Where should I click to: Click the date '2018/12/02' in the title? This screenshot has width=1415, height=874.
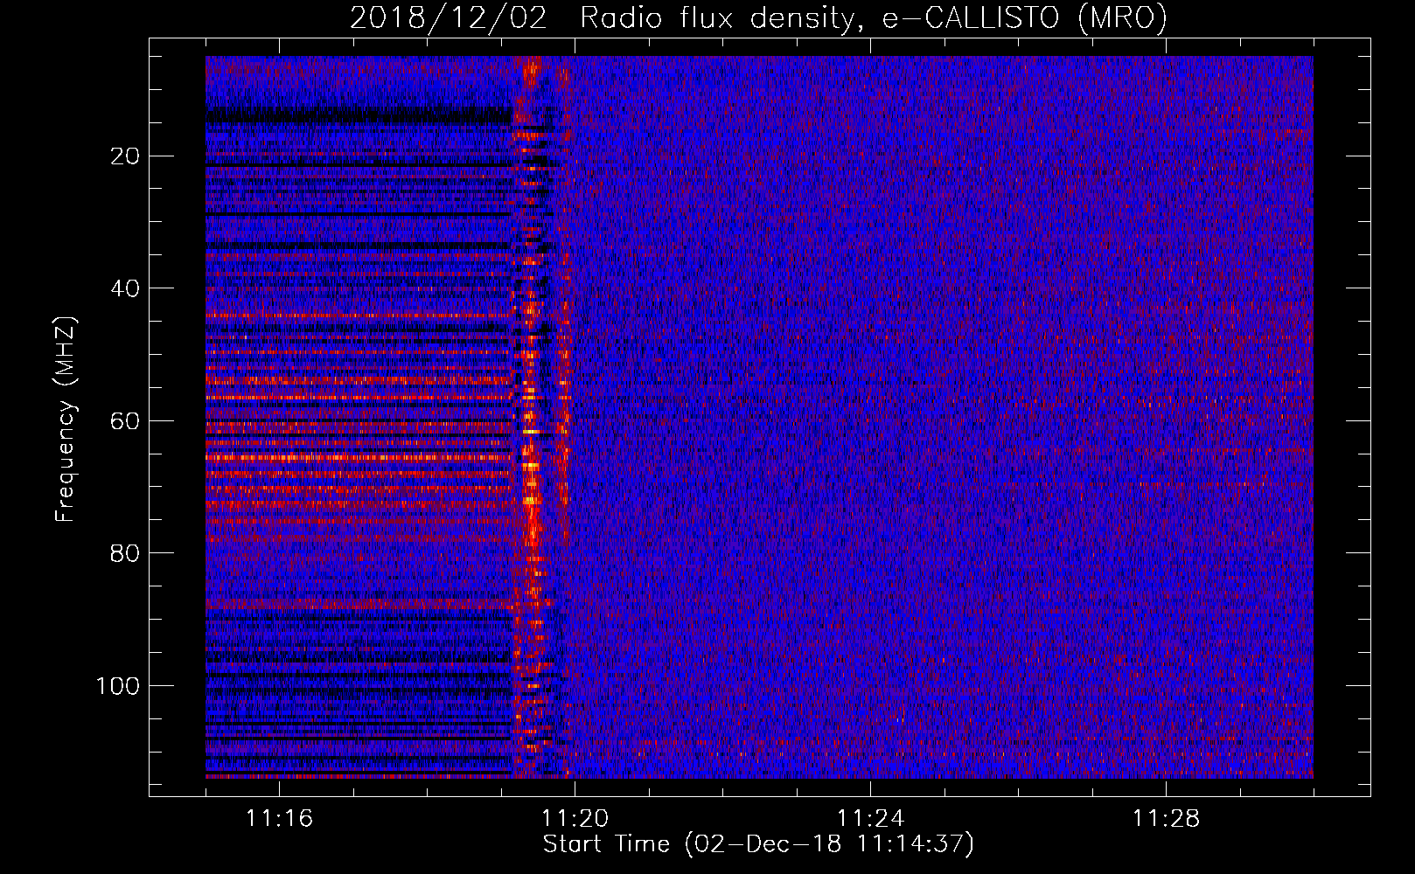click(449, 18)
